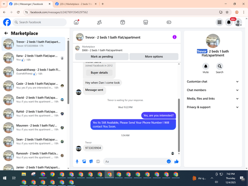Click Mark as pending button

click(x=102, y=57)
